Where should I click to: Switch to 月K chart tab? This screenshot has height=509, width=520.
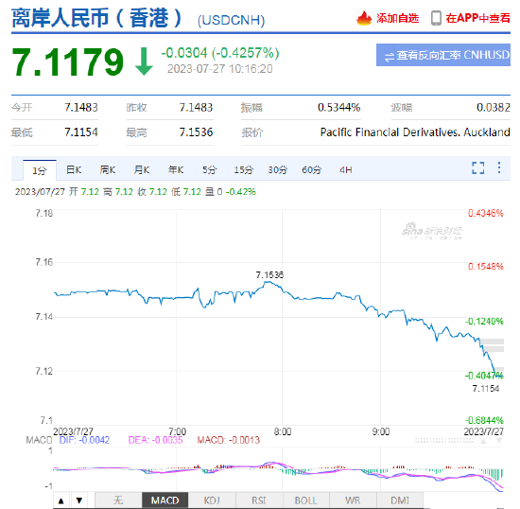click(x=142, y=170)
